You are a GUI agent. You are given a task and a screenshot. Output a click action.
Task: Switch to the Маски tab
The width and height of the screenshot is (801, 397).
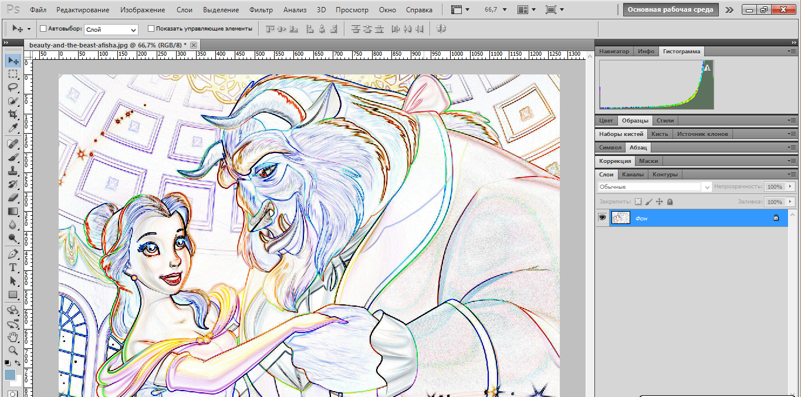(x=648, y=161)
